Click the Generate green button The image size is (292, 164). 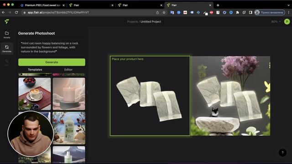click(52, 62)
